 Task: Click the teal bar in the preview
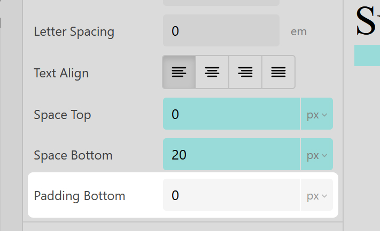point(367,55)
